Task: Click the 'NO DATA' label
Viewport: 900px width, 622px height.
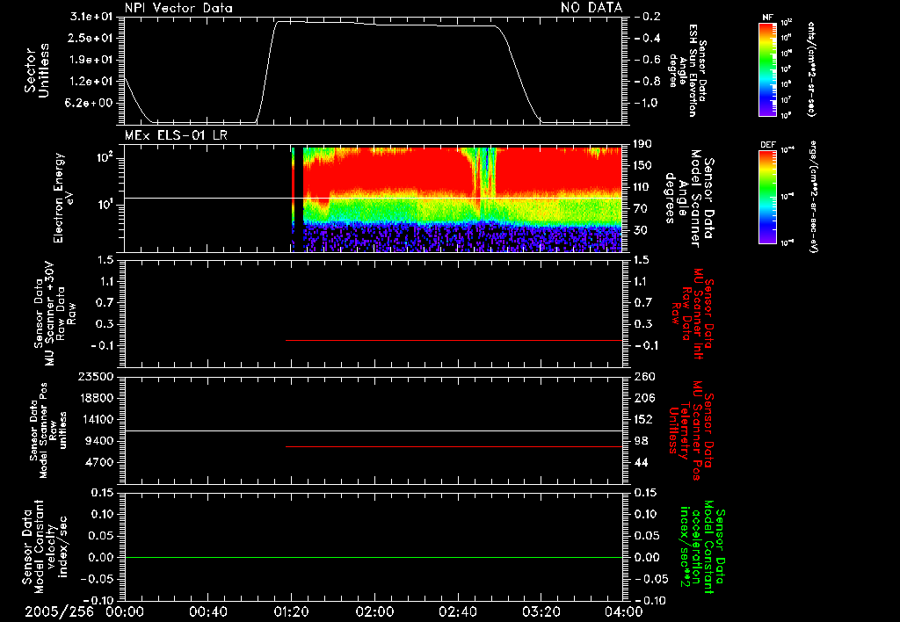Action: point(592,7)
